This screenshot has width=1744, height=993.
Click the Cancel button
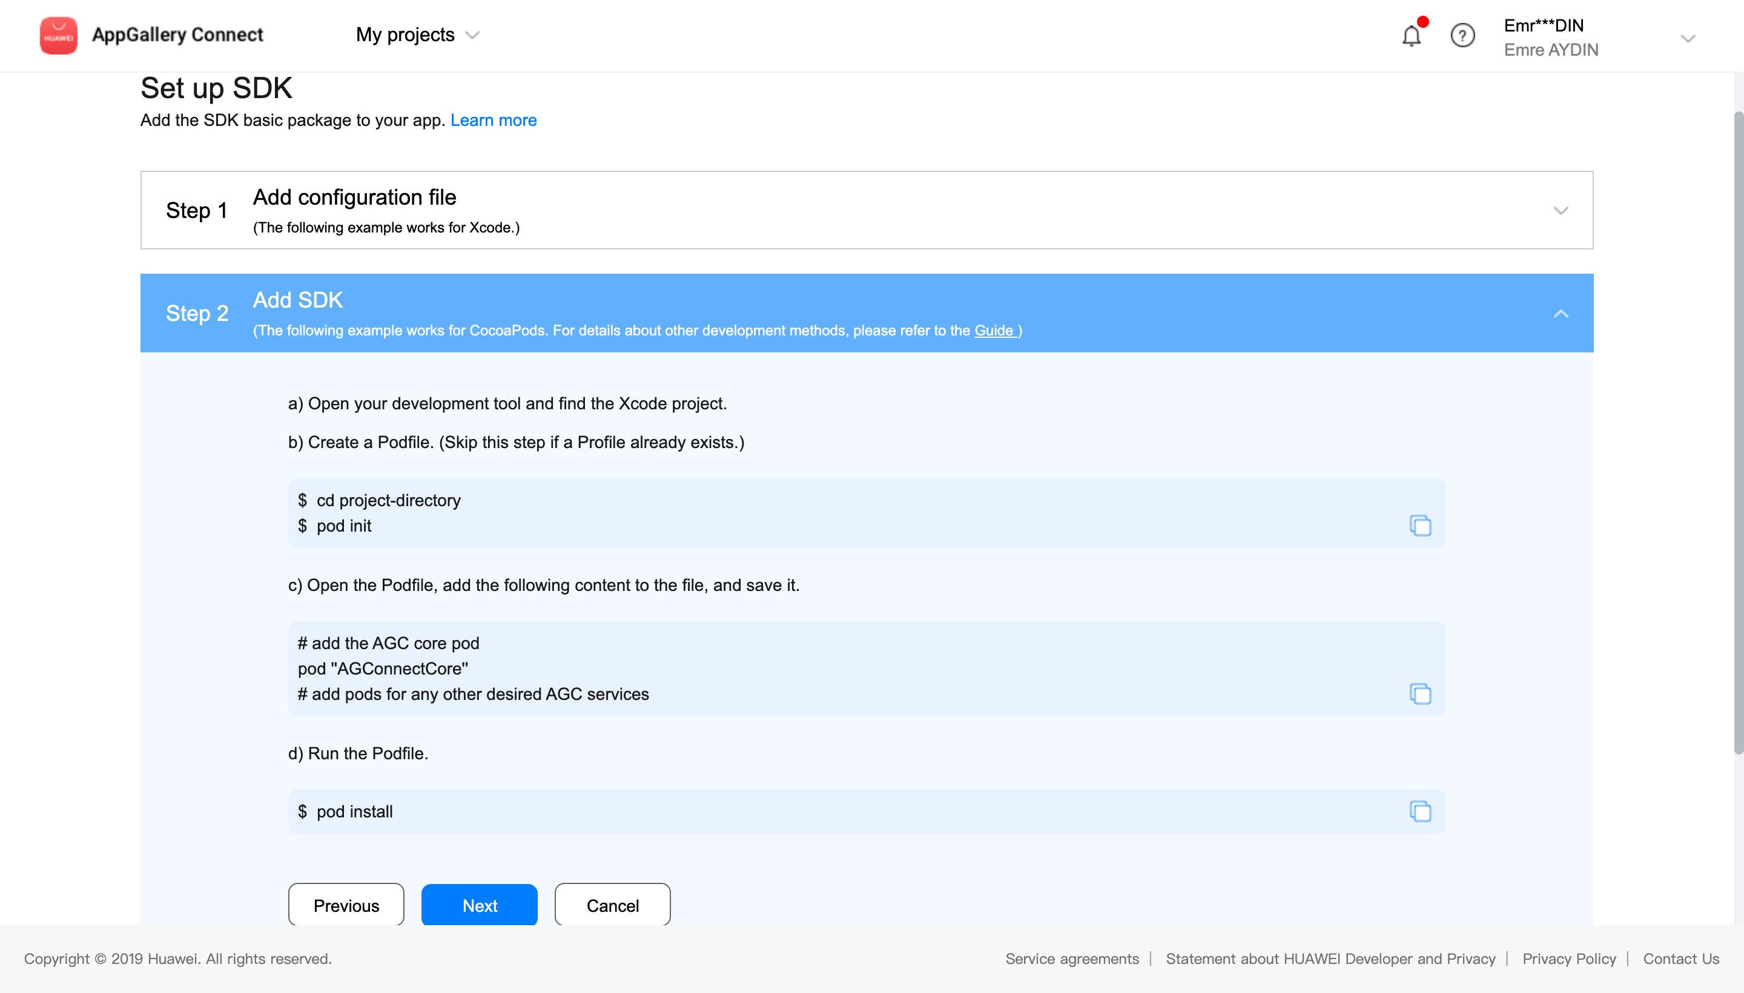click(612, 905)
